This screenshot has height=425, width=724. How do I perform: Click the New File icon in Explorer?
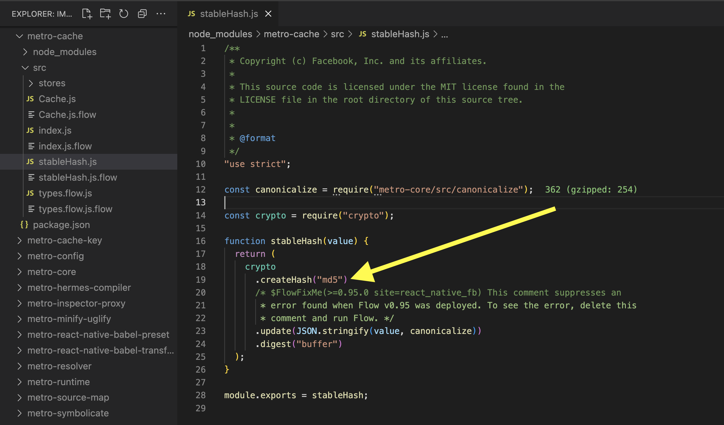87,14
